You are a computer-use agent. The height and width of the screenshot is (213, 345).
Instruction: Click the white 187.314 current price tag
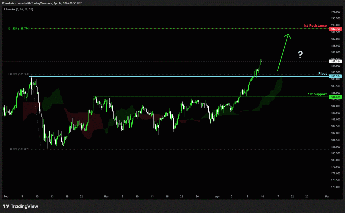335,62
